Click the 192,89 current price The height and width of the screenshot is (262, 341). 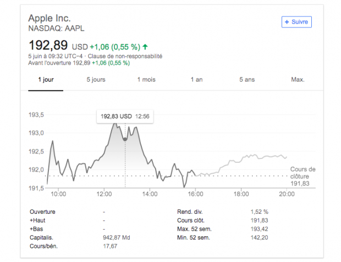[x=48, y=45]
